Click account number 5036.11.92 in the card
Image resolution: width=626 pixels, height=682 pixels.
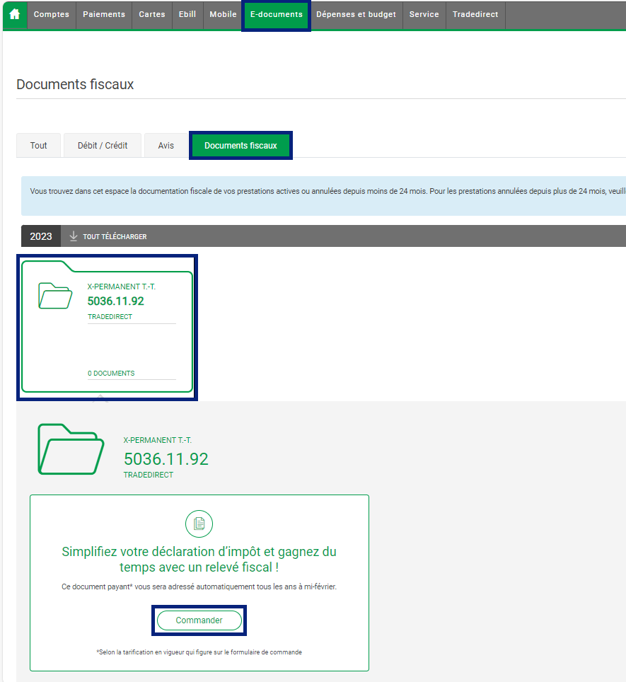(x=115, y=301)
